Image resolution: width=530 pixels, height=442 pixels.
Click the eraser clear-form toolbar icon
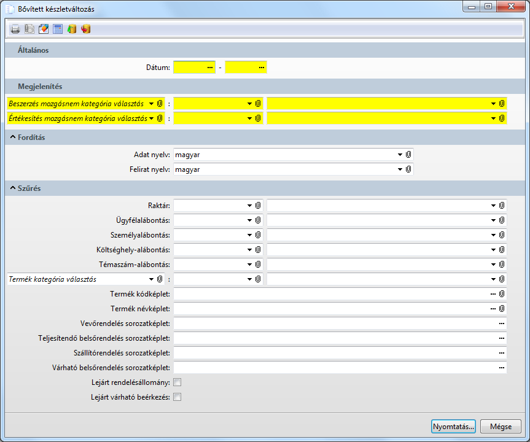point(44,29)
